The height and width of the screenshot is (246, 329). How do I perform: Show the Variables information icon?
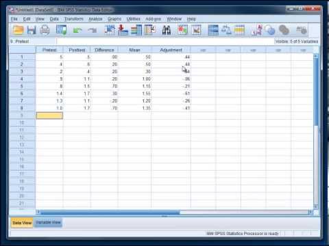pyautogui.click(x=136, y=30)
